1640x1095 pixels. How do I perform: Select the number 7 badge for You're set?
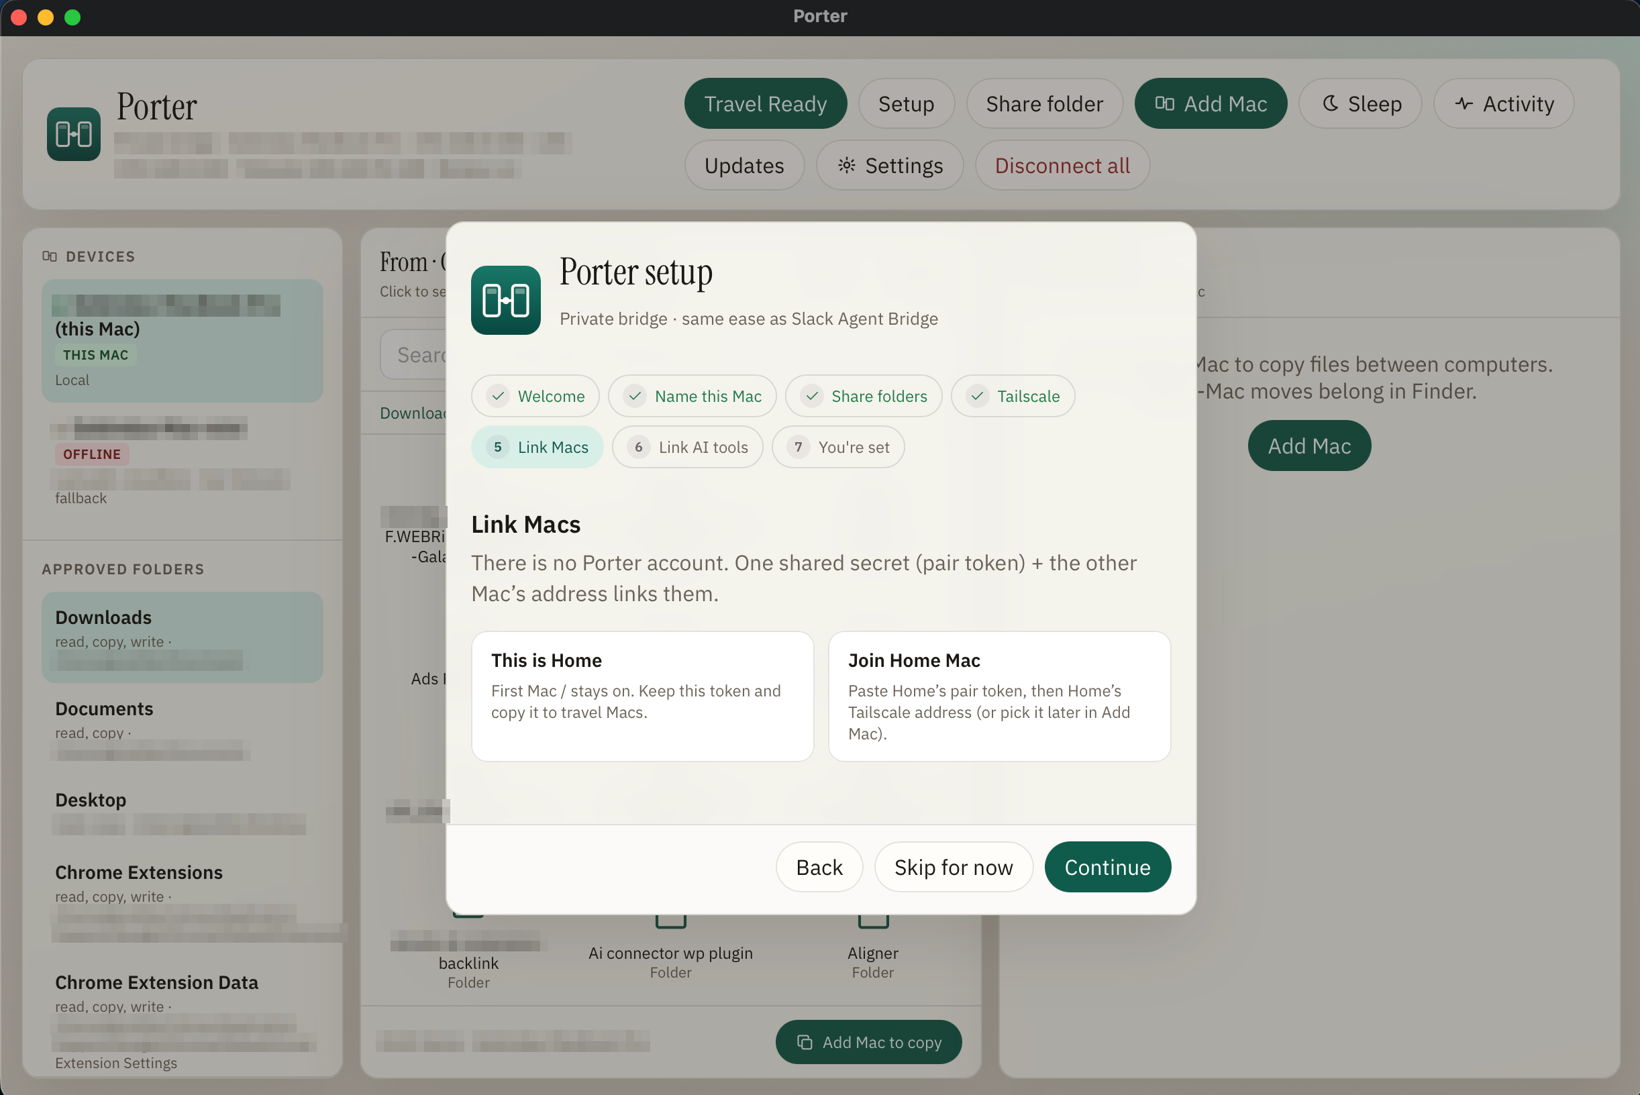coord(799,447)
